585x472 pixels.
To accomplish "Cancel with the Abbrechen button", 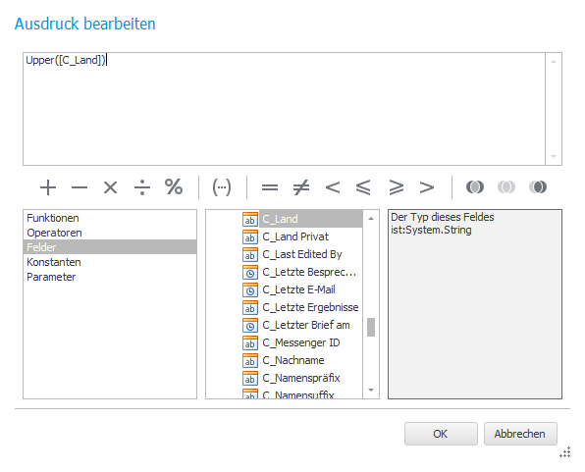I will (520, 434).
